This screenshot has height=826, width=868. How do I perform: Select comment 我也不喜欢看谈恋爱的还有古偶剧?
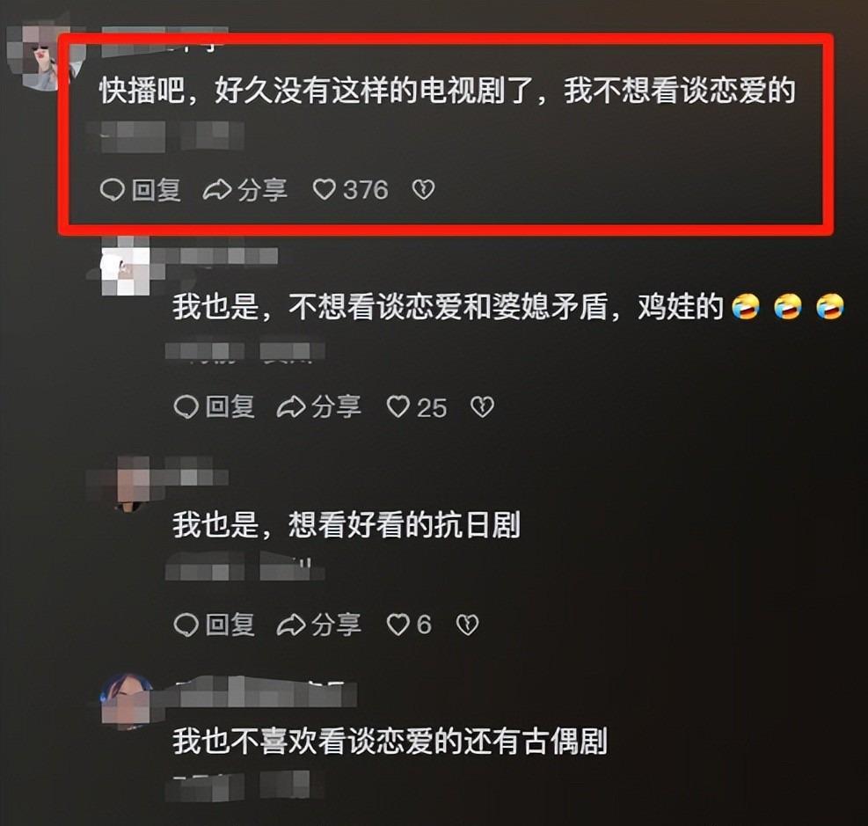390,742
